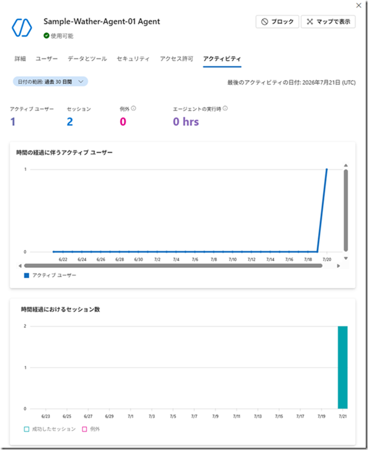Click the マップで表示 button
Image resolution: width=368 pixels, height=450 pixels.
[328, 22]
